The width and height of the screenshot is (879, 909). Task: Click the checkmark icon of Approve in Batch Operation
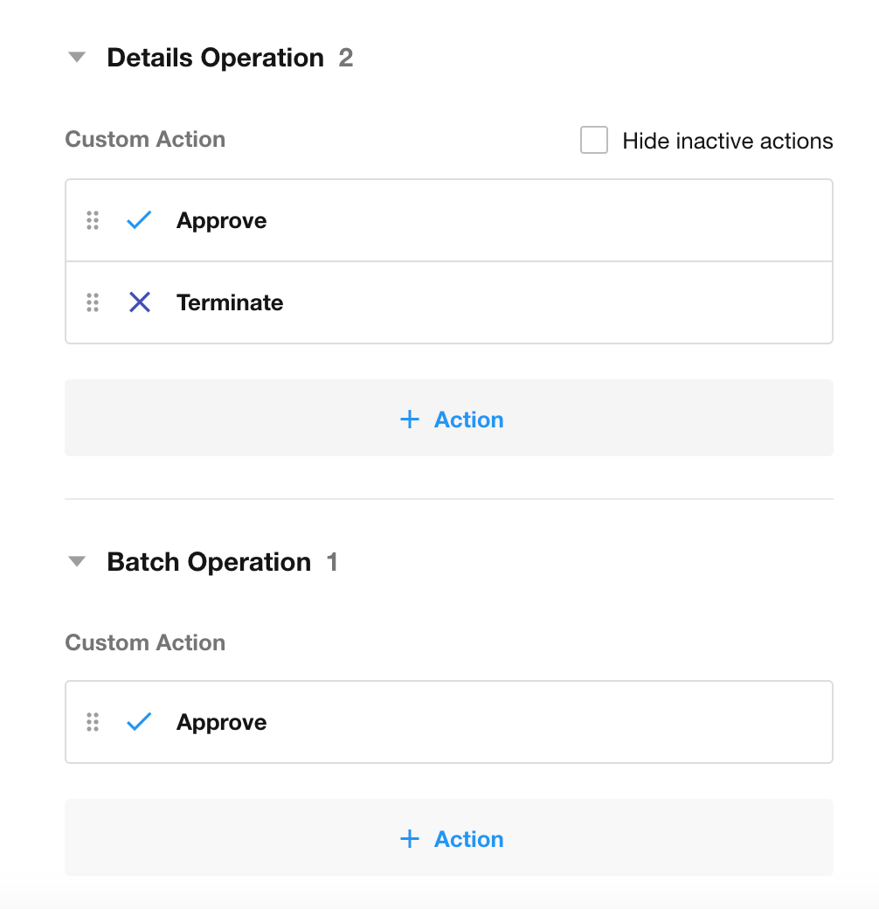coord(139,722)
